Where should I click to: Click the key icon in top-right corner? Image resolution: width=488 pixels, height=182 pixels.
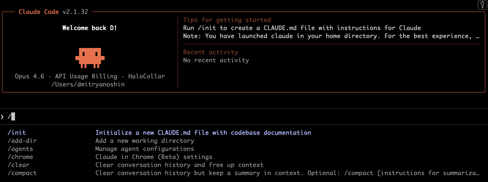click(482, 5)
